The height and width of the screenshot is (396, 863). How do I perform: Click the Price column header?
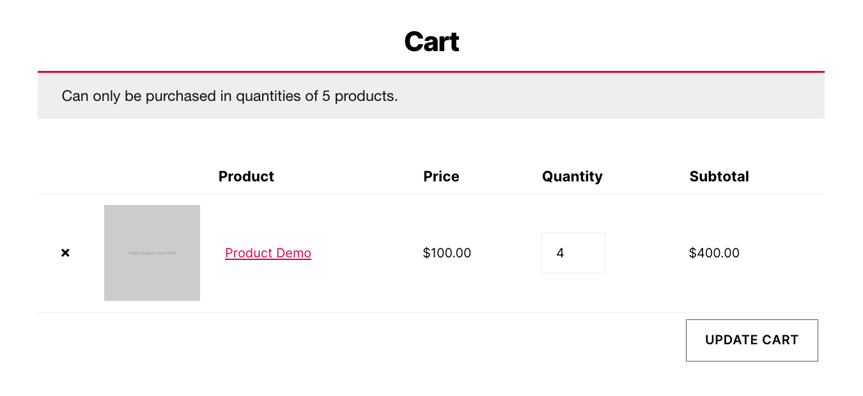click(441, 176)
